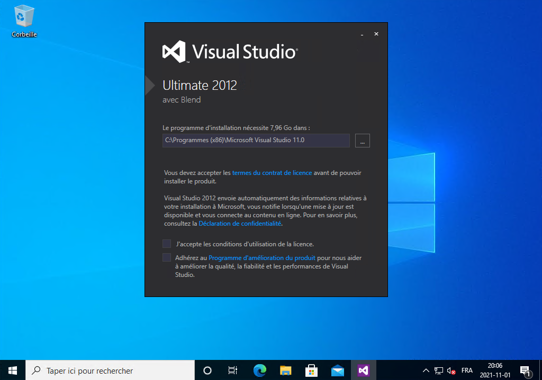Launch Microsoft Edge from the taskbar
542x380 pixels.
pyautogui.click(x=259, y=370)
